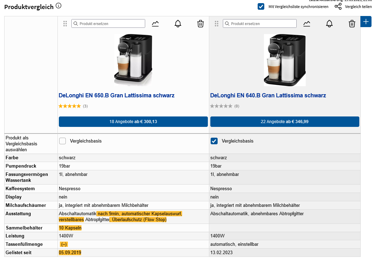Image resolution: width=375 pixels, height=259 pixels.
Task: Open star rating of EN 640.B
Action: (221, 106)
